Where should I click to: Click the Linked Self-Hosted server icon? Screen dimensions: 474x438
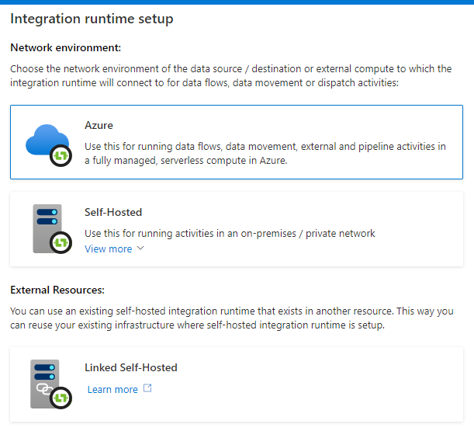pyautogui.click(x=50, y=384)
